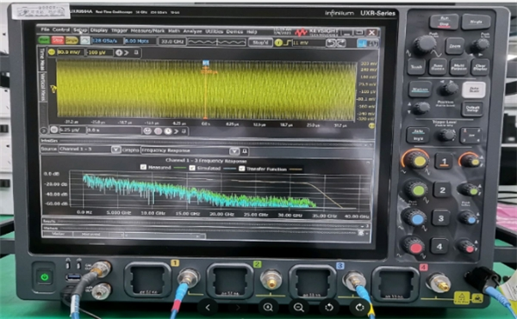The width and height of the screenshot is (517, 319).
Task: Open the Measure/Mark menu
Action: (x=147, y=31)
